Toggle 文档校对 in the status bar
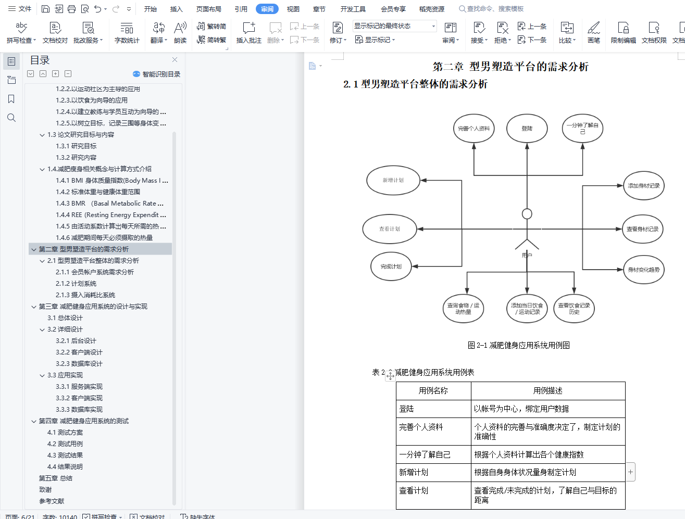The image size is (685, 519). click(x=147, y=516)
